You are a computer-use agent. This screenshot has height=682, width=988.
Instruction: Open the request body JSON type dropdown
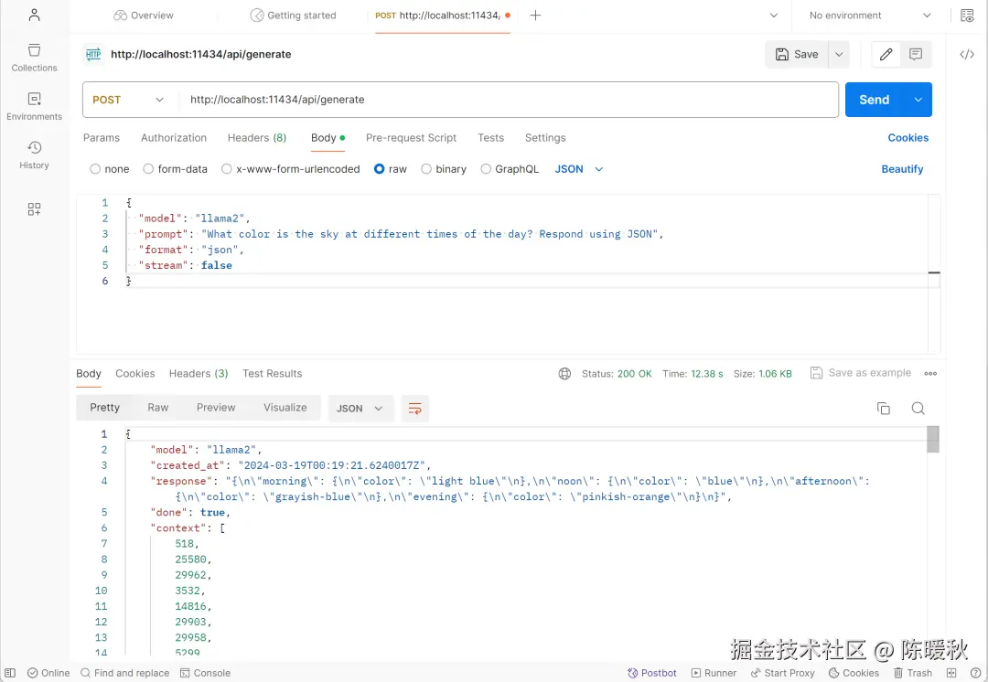[578, 169]
